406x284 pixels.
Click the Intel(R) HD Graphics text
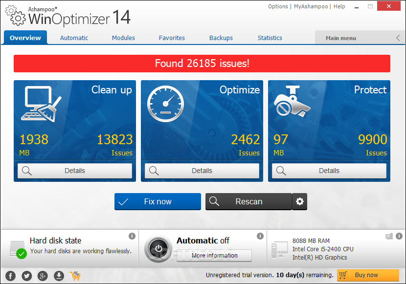coord(319,257)
